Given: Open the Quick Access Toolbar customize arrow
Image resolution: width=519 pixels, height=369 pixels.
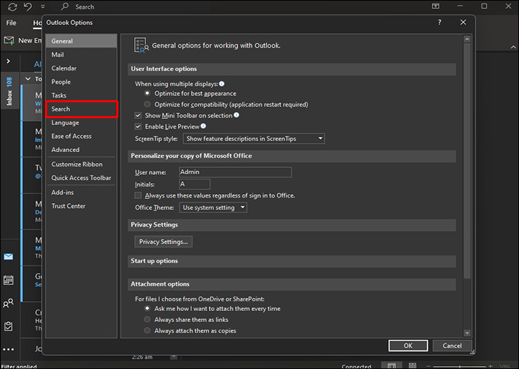Looking at the screenshot, I should click(x=43, y=7).
